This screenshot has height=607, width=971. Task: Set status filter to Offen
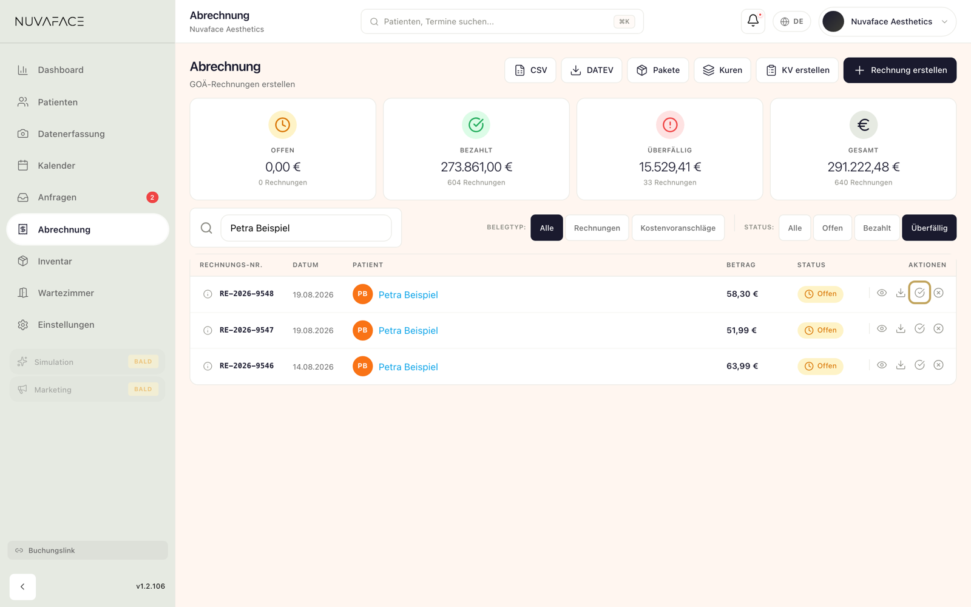833,228
